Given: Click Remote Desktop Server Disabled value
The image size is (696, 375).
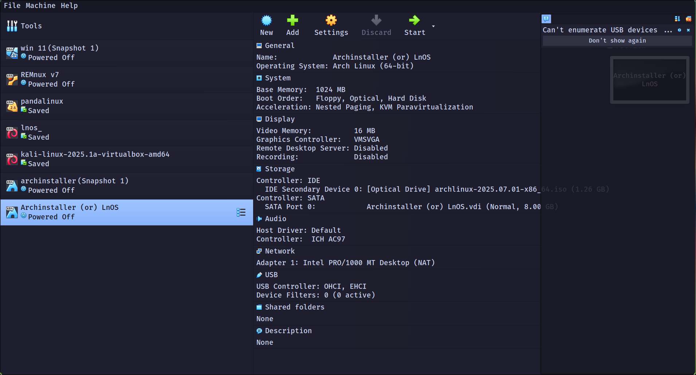Looking at the screenshot, I should [371, 148].
